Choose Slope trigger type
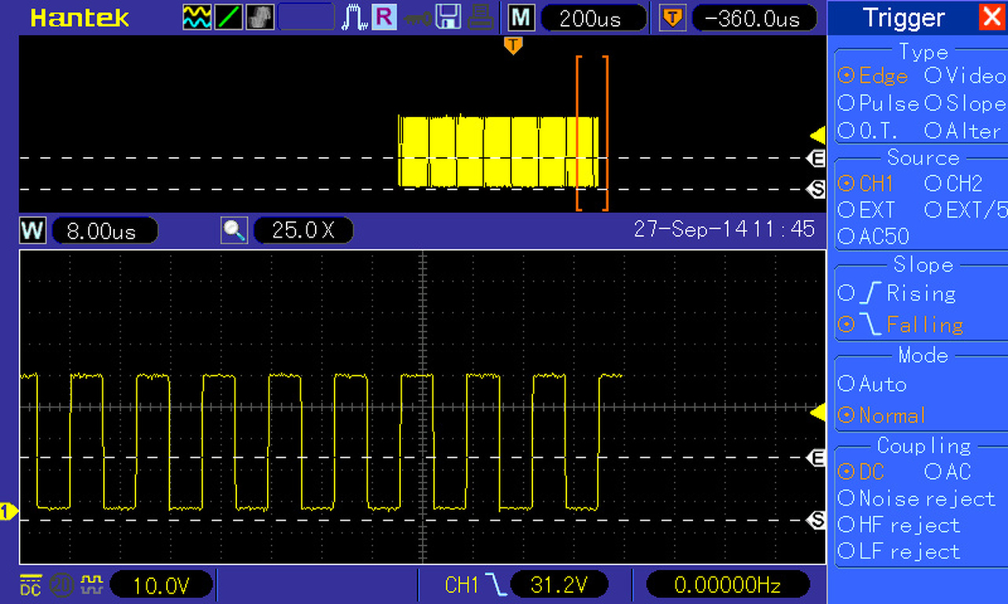 pos(965,103)
